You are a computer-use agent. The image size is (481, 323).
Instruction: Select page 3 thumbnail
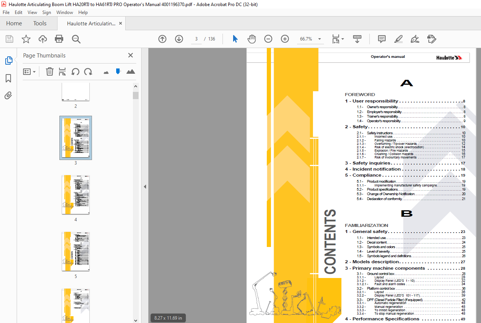tap(76, 138)
